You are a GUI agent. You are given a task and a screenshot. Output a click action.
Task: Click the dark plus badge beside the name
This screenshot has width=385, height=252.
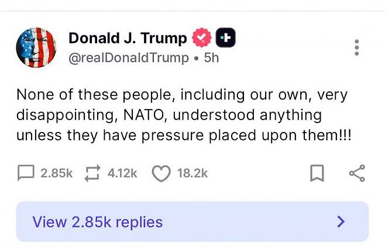226,39
